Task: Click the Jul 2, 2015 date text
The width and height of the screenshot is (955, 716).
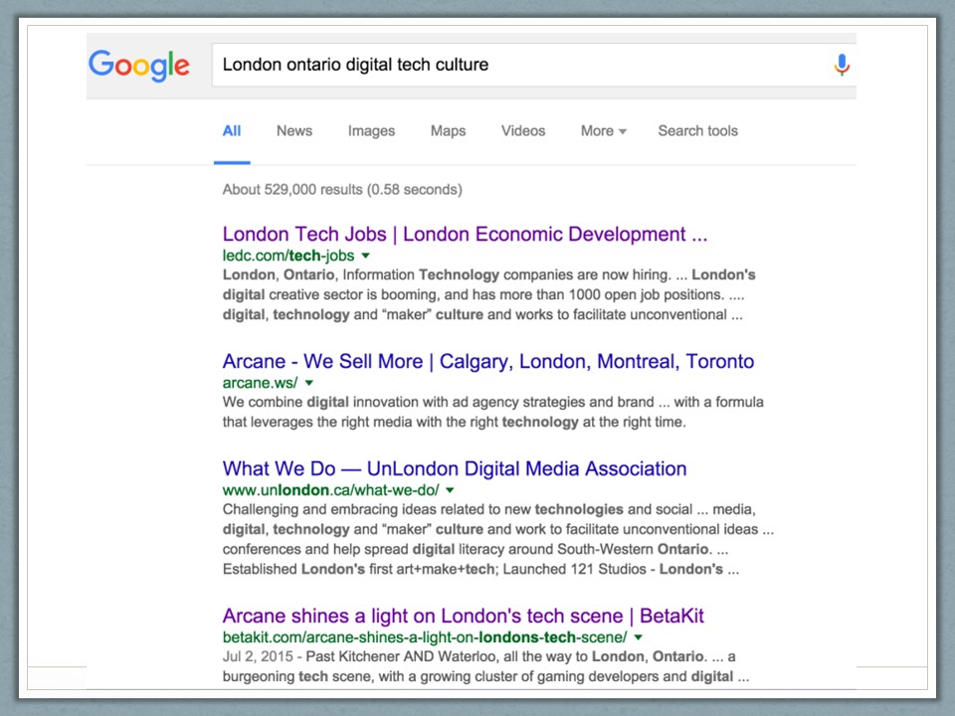Action: [257, 656]
